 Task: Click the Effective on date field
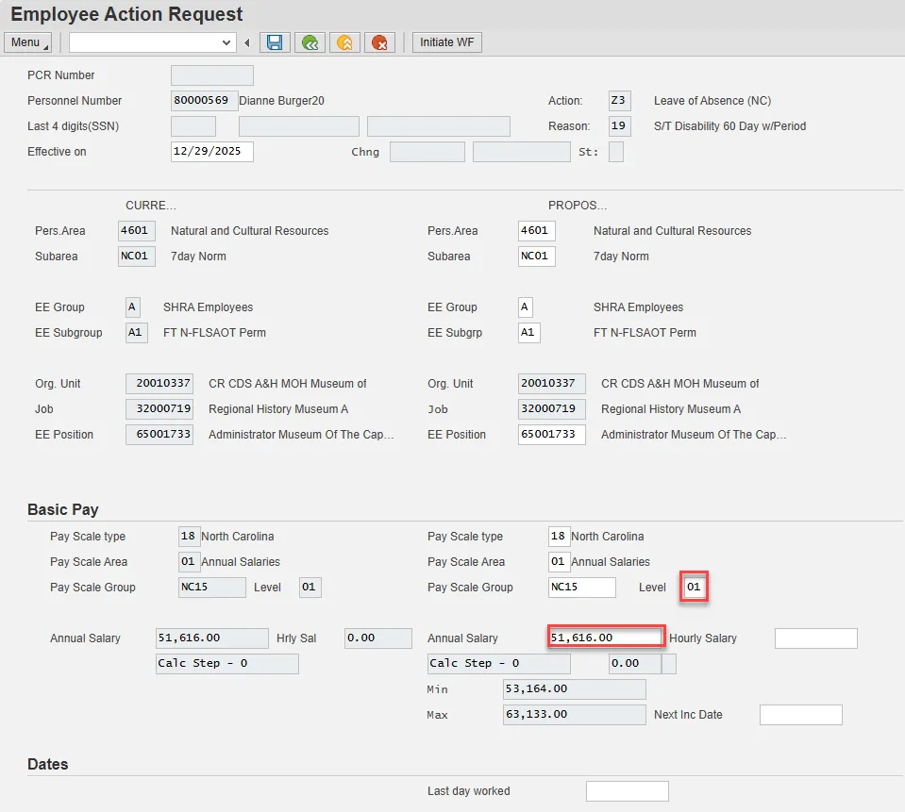click(211, 152)
